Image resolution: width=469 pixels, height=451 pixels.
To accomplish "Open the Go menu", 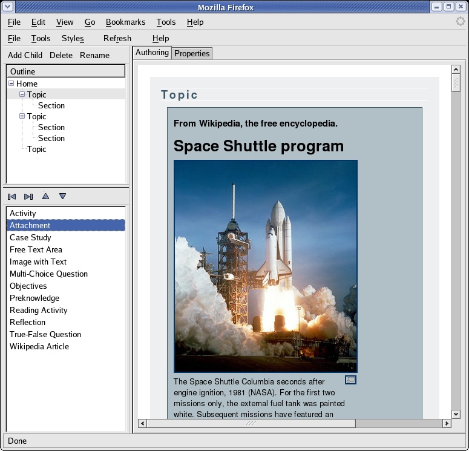I will click(90, 22).
